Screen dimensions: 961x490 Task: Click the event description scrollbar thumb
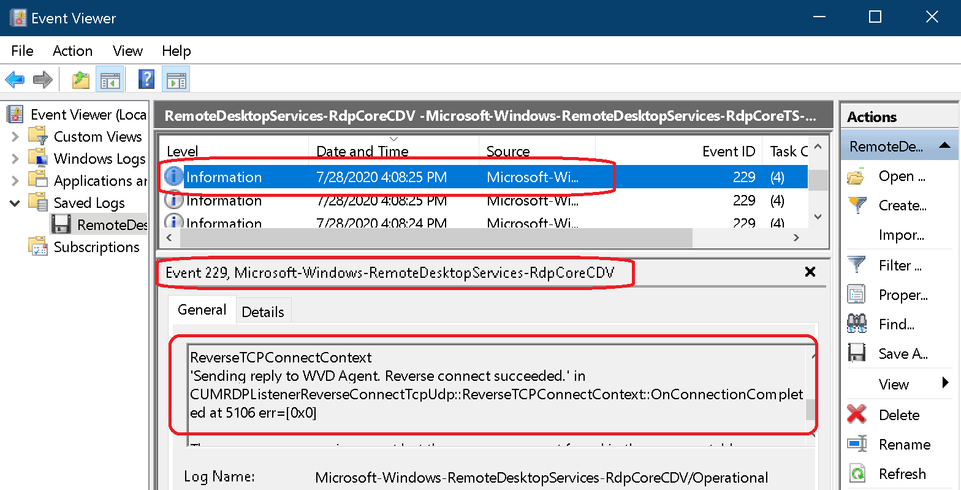[810, 408]
